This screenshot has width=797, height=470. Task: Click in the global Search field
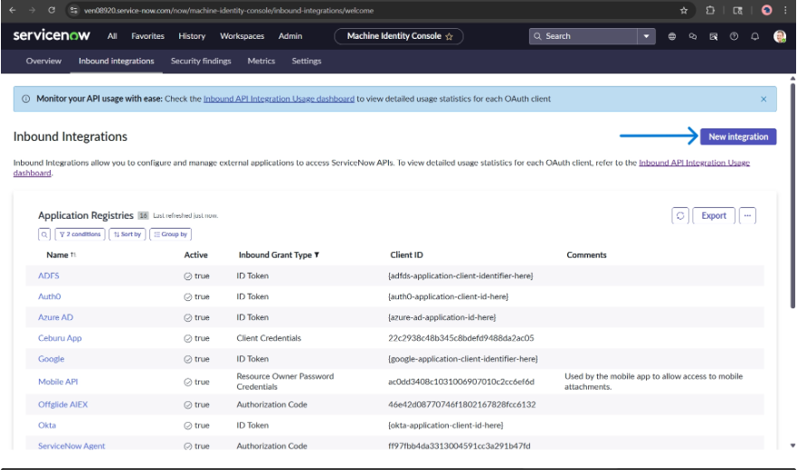pyautogui.click(x=583, y=36)
